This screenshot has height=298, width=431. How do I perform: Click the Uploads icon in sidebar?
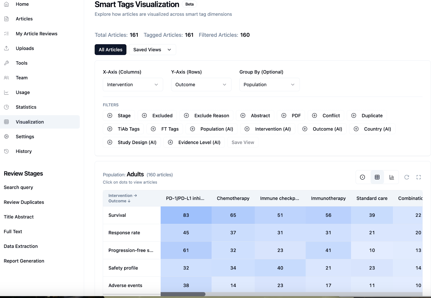[x=6, y=48]
